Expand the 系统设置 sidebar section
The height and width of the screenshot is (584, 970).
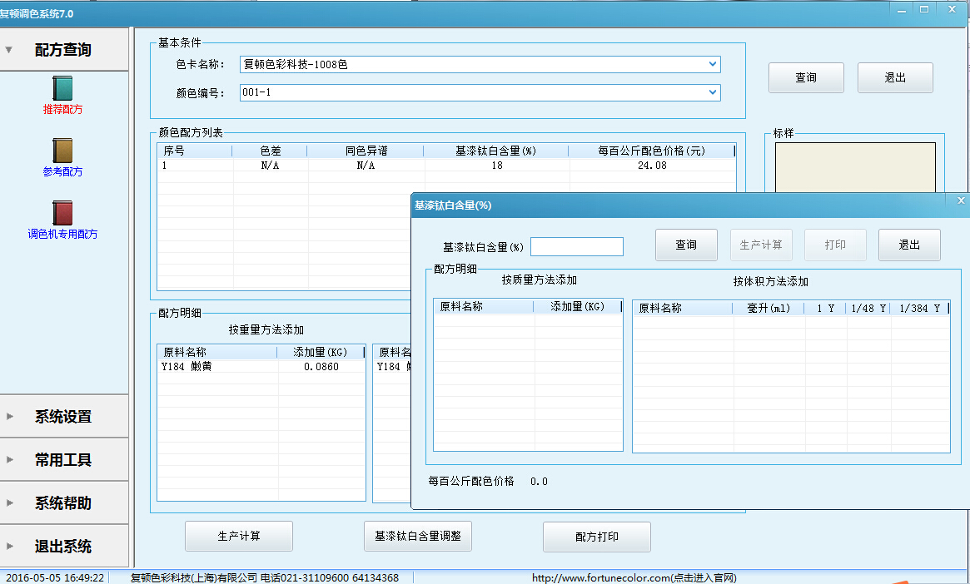(x=64, y=417)
